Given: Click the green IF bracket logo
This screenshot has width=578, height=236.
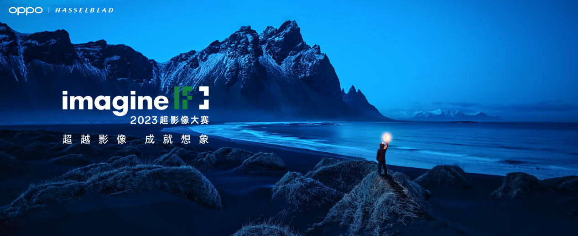Looking at the screenshot, I should (x=192, y=97).
